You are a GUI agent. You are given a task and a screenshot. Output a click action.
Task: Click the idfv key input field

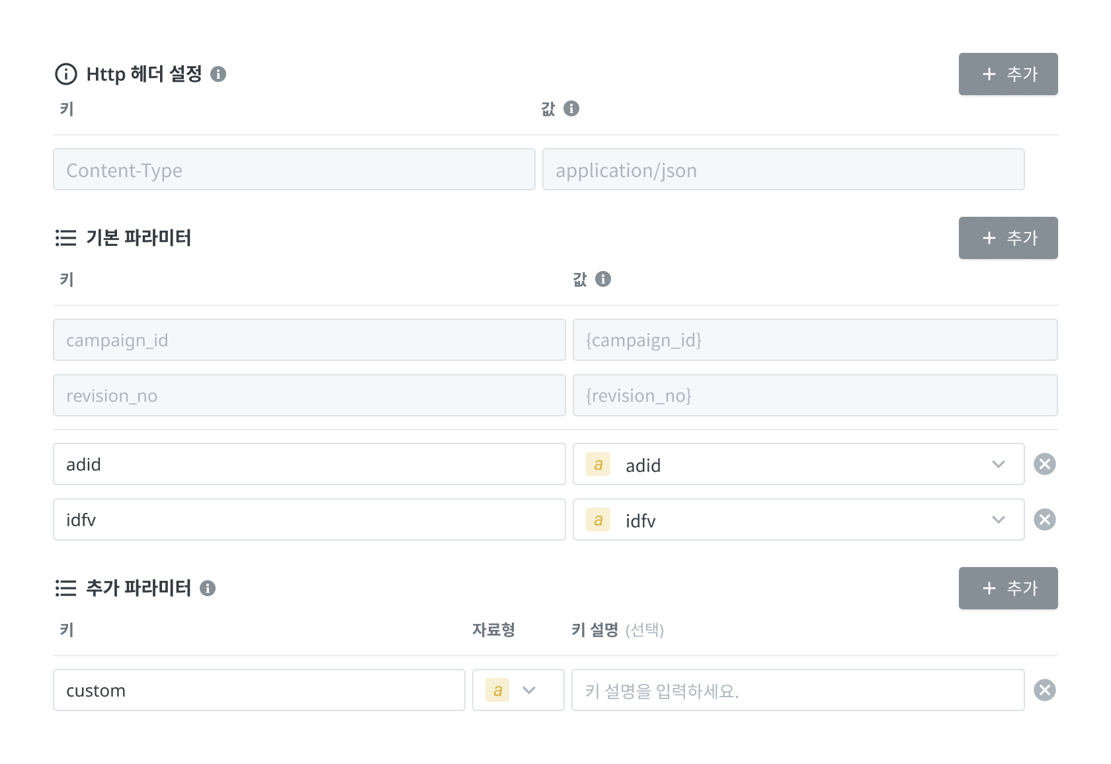(x=309, y=519)
